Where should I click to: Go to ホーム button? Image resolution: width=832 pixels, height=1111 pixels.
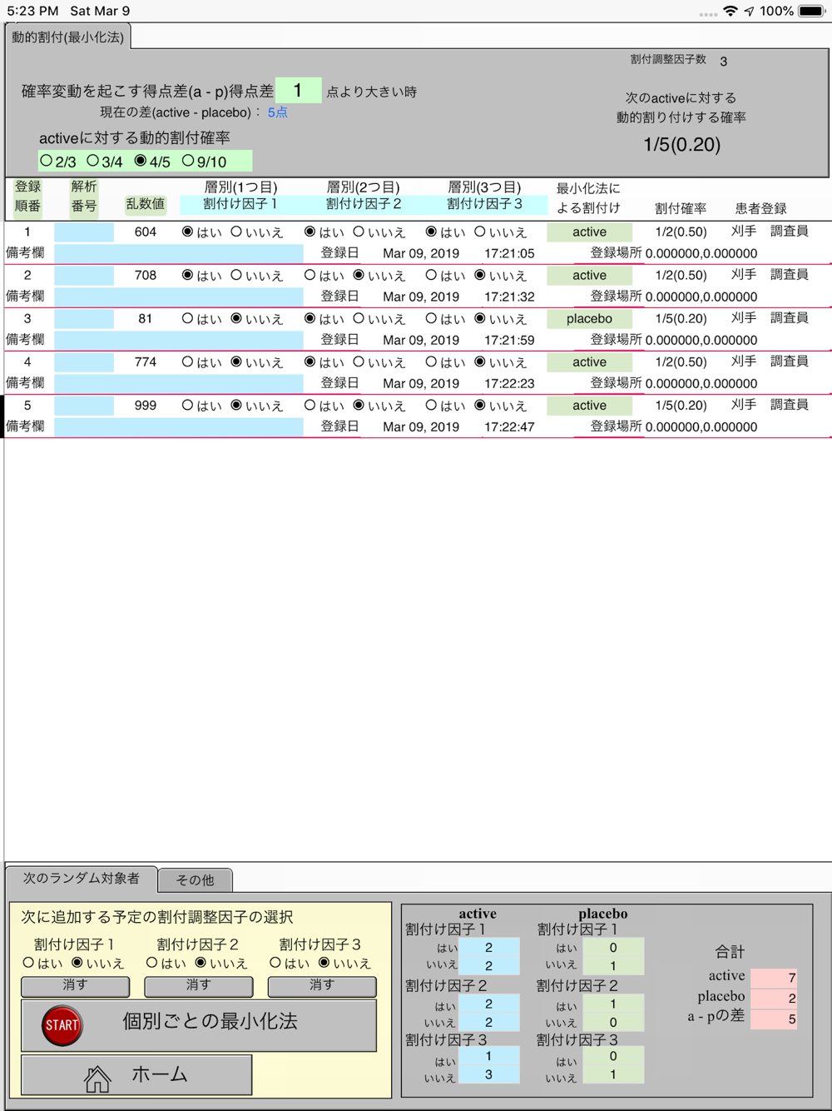(x=136, y=1075)
